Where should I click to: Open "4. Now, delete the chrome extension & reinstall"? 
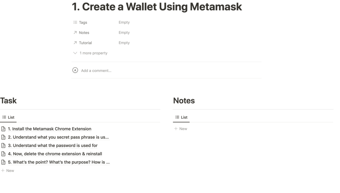[x=55, y=154]
